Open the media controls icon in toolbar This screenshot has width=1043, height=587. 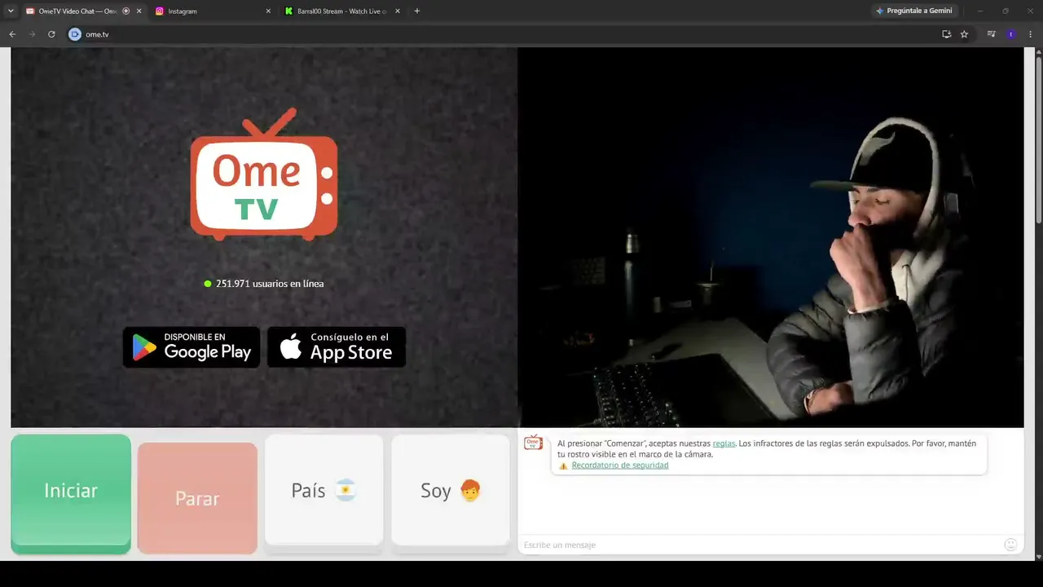tap(991, 34)
